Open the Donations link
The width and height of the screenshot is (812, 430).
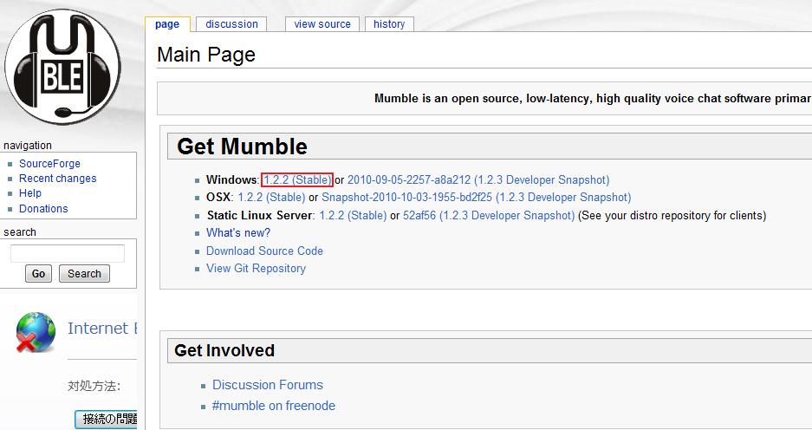(43, 209)
